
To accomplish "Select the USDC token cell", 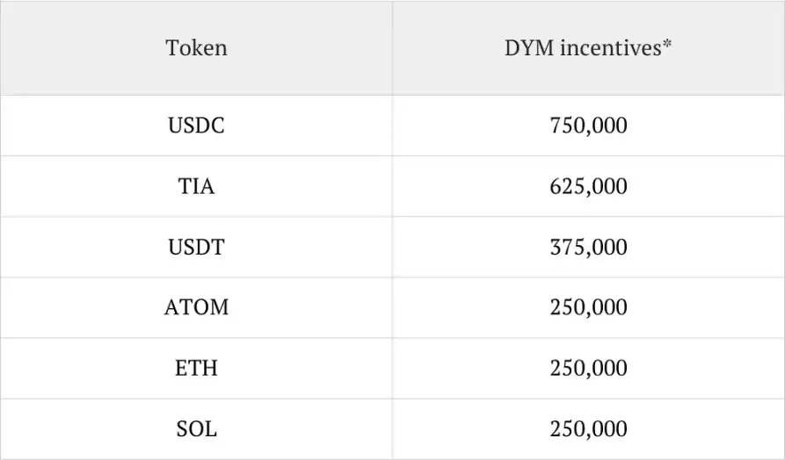I will [196, 126].
